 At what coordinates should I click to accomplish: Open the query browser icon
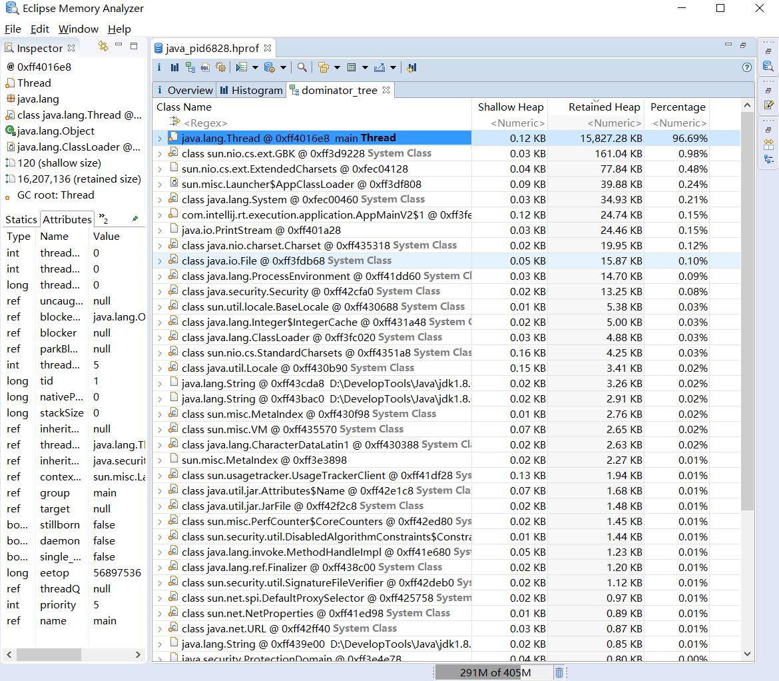[x=269, y=67]
